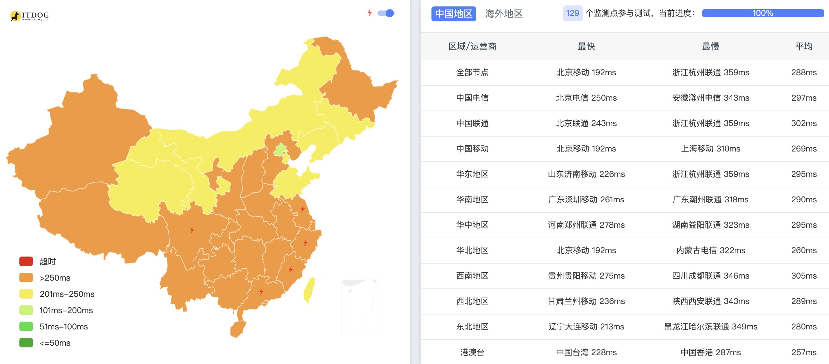The height and width of the screenshot is (364, 829).
Task: Click the lightning marker on Fujian
Action: (x=291, y=269)
